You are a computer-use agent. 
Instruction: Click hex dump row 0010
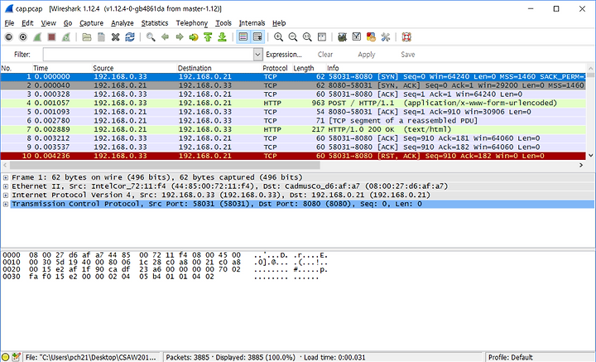165,262
